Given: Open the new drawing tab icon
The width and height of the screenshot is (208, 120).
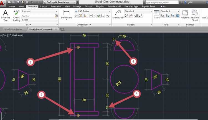Looking at the screenshot, I should pyautogui.click(x=62, y=29).
